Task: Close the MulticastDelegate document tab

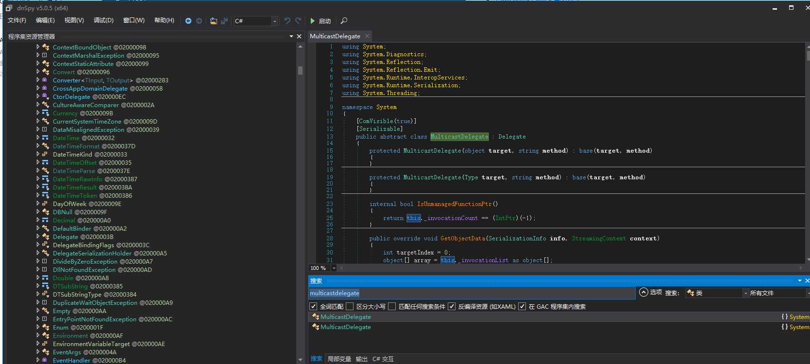Action: [x=367, y=36]
